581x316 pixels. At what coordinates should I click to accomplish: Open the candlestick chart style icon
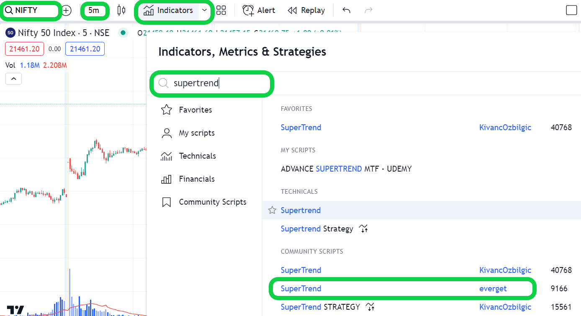(x=121, y=10)
